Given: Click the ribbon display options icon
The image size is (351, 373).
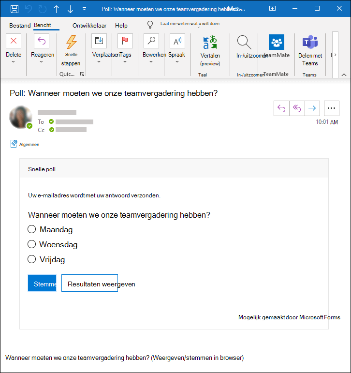Looking at the screenshot, I should pyautogui.click(x=273, y=9).
